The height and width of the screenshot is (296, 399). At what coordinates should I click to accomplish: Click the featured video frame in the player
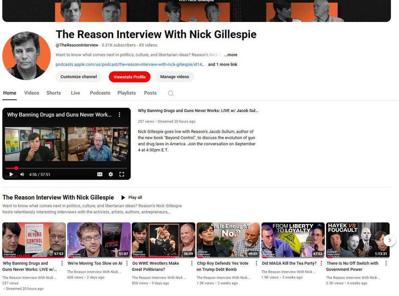pos(66,144)
